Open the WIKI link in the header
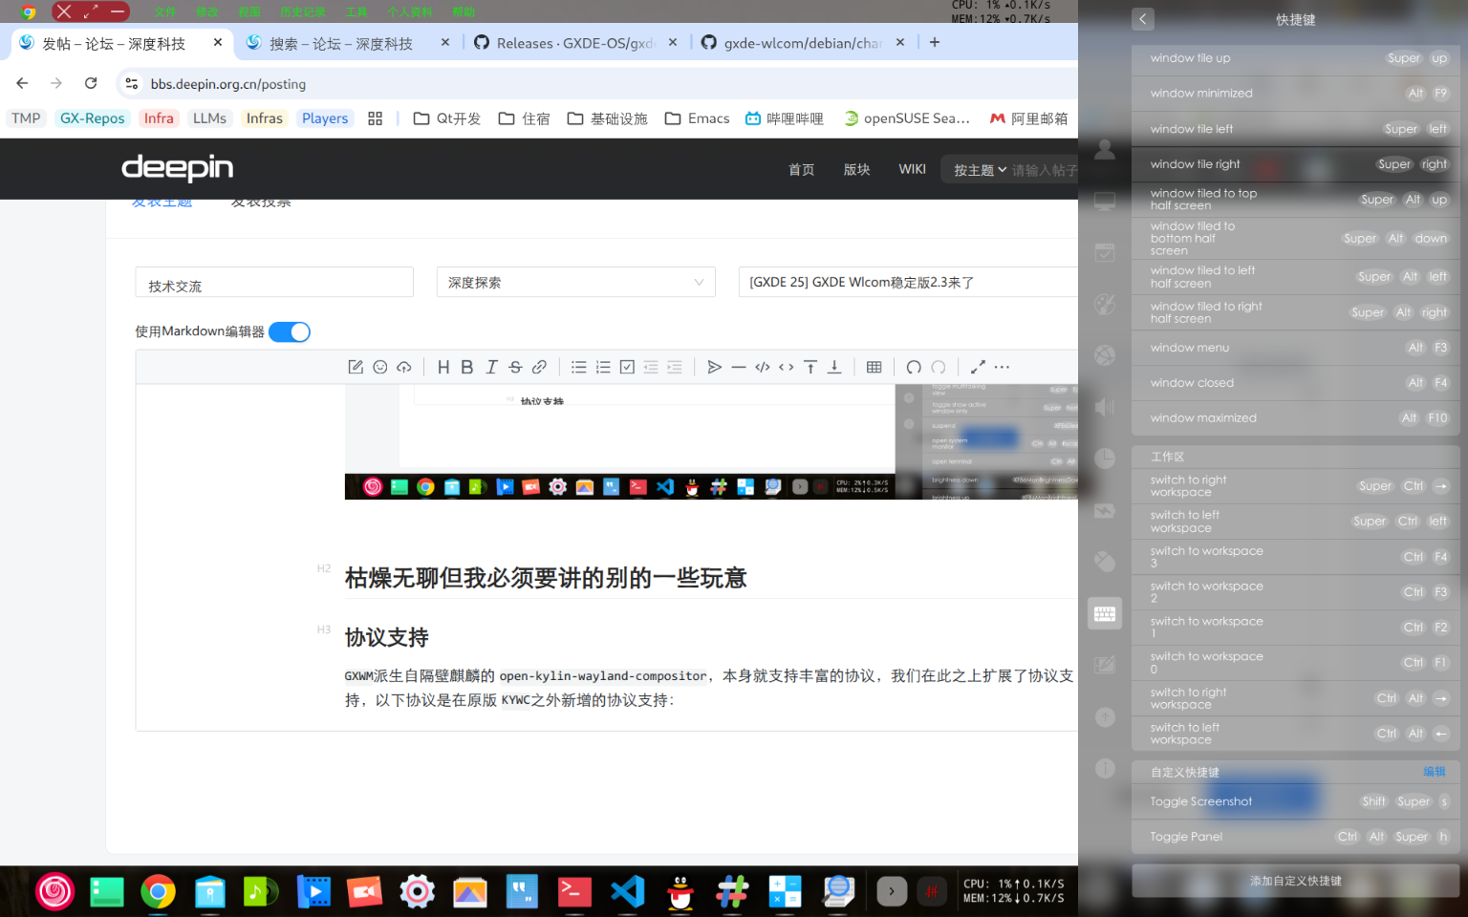 point(913,169)
